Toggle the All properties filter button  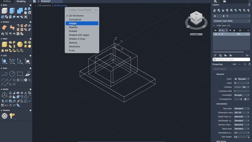pyautogui.click(x=234, y=64)
